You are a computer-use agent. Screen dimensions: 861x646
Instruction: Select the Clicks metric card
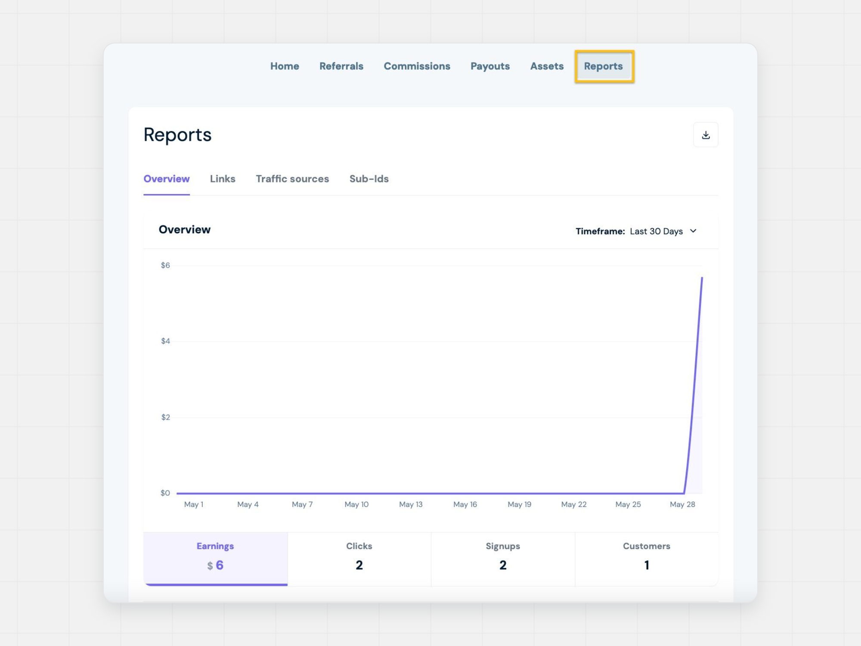[x=359, y=559]
